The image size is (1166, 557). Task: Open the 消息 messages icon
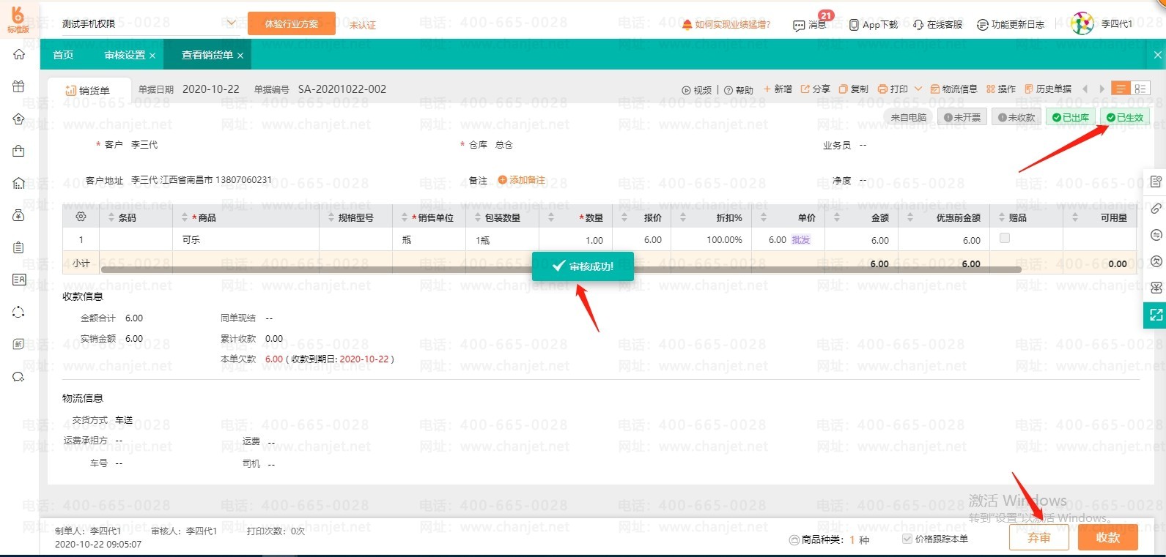pos(810,24)
